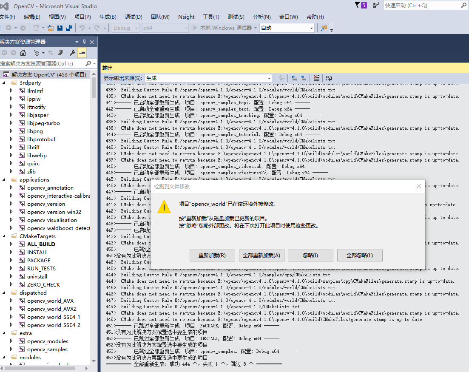469x372 pixels.
Task: Click the Solution Explorer vertical scrollbar thumb
Action: pyautogui.click(x=94, y=87)
